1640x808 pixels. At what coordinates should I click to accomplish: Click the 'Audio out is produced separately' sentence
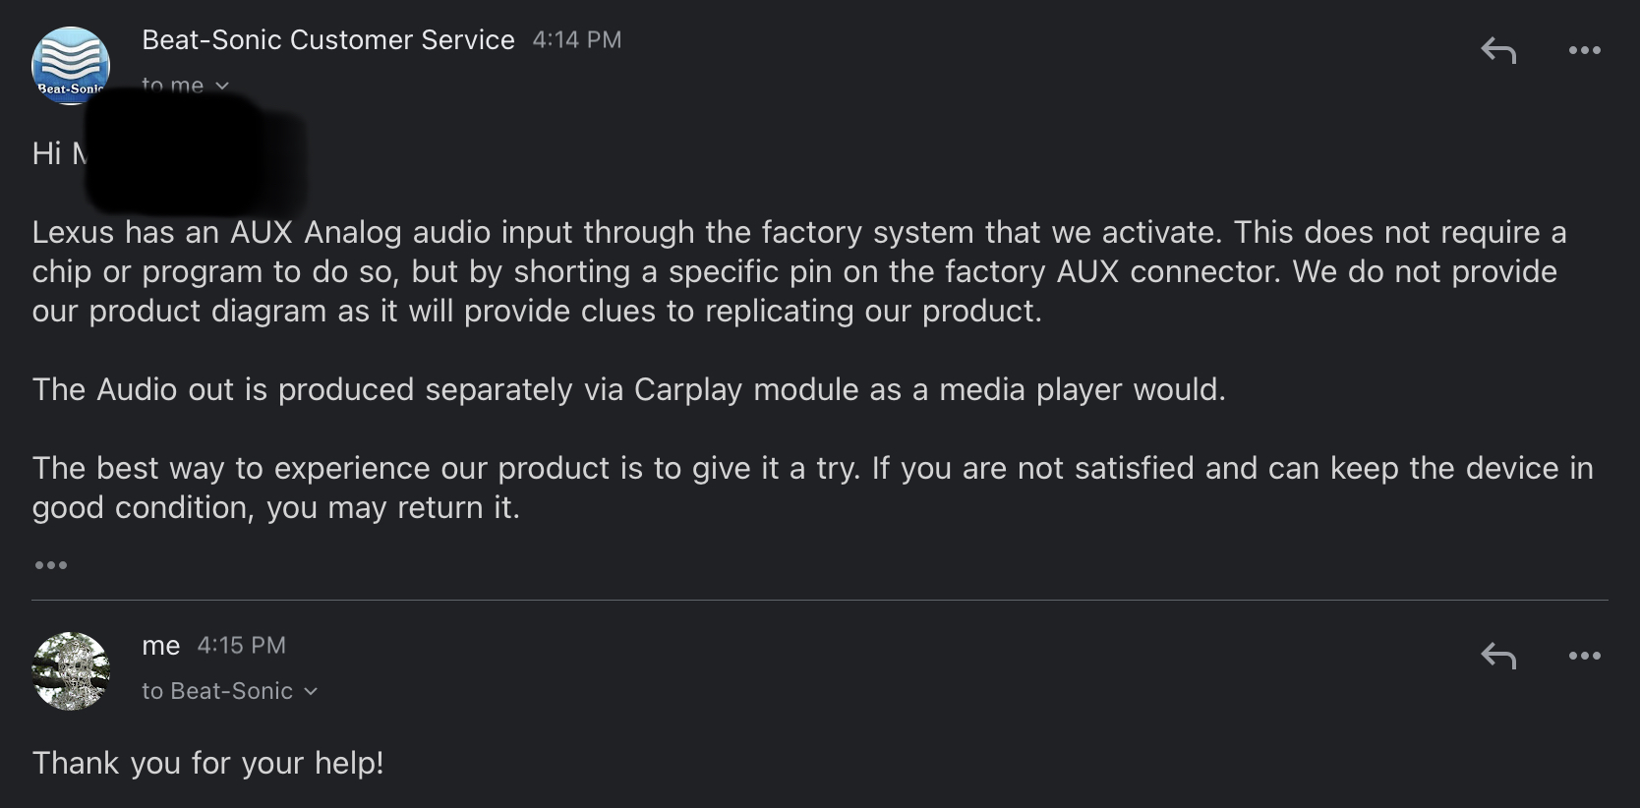tap(629, 389)
